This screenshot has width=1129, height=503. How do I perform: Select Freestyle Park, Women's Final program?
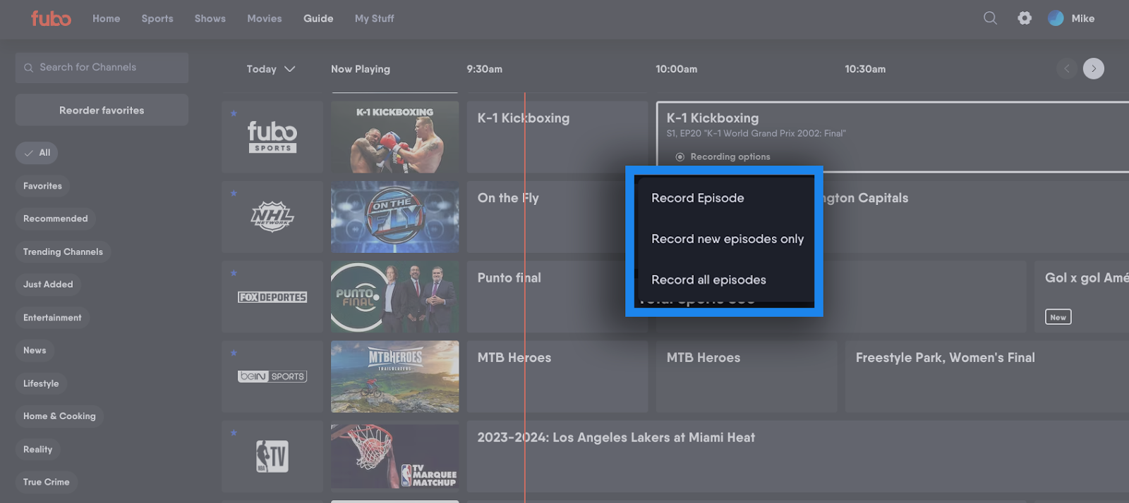point(986,376)
